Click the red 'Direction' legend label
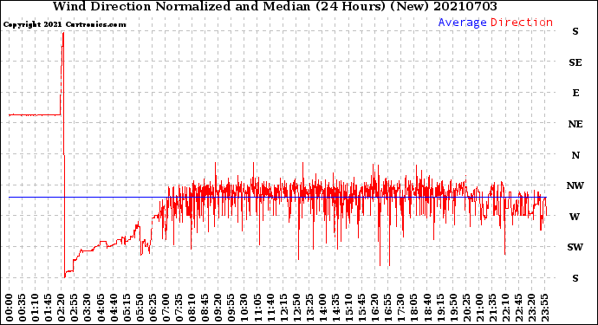598x325 pixels. tap(522, 23)
